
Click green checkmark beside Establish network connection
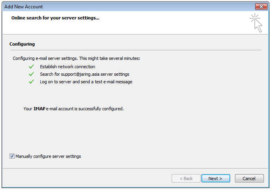(32, 67)
